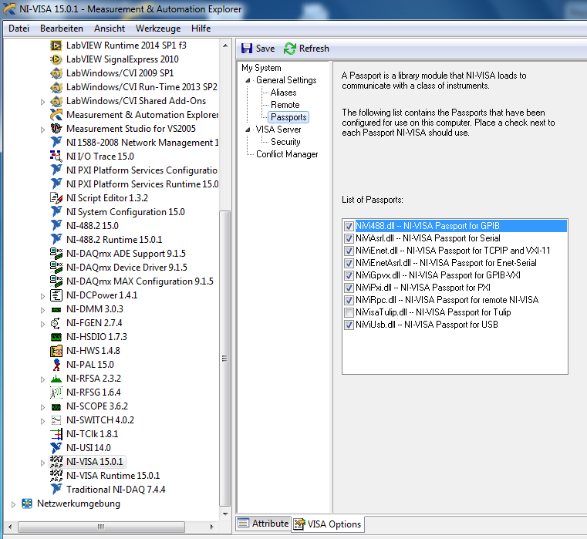Viewport: 587px width, 539px height.
Task: Click the NI-HWS 1.4.8 icon
Action: click(56, 351)
